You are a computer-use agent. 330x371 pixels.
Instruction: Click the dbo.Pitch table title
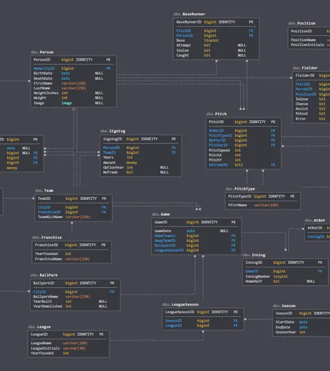click(217, 114)
